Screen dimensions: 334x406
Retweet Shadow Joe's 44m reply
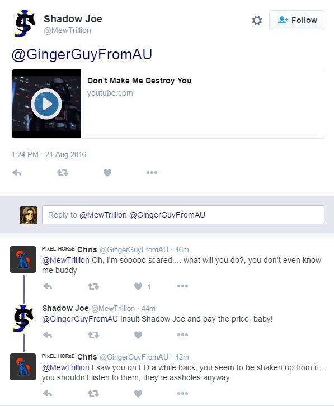pos(93,335)
